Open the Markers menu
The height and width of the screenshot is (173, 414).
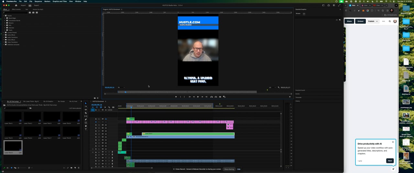[x=47, y=1]
